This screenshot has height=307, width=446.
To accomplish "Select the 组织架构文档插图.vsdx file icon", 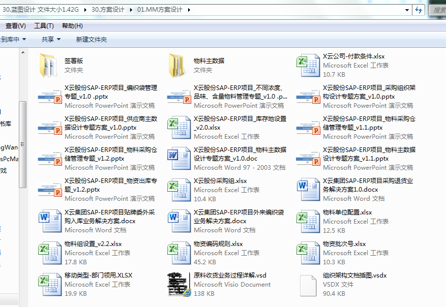I will [308, 284].
